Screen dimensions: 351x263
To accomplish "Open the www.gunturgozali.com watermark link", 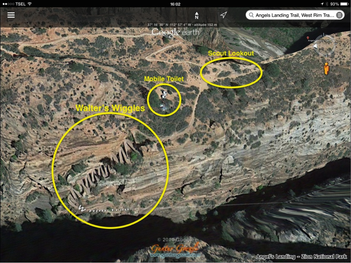I will 175,255.
